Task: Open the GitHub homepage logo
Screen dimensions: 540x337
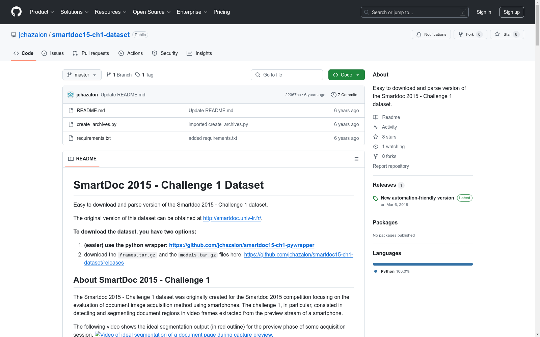Action: coord(16,12)
